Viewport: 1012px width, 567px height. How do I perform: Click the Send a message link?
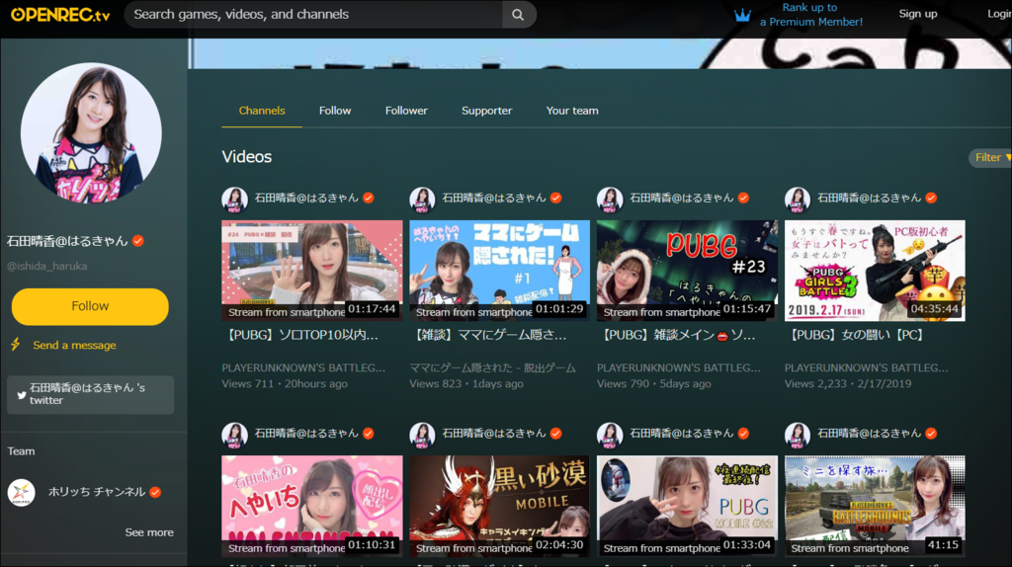pos(75,345)
